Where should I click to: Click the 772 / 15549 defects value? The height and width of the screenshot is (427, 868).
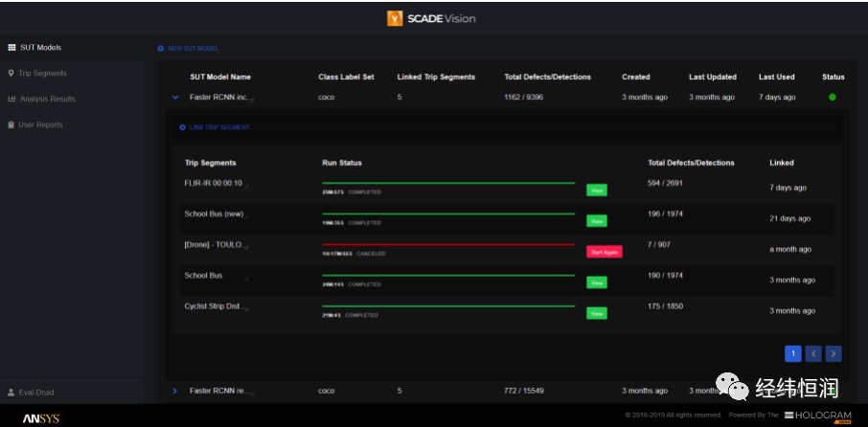pyautogui.click(x=524, y=391)
